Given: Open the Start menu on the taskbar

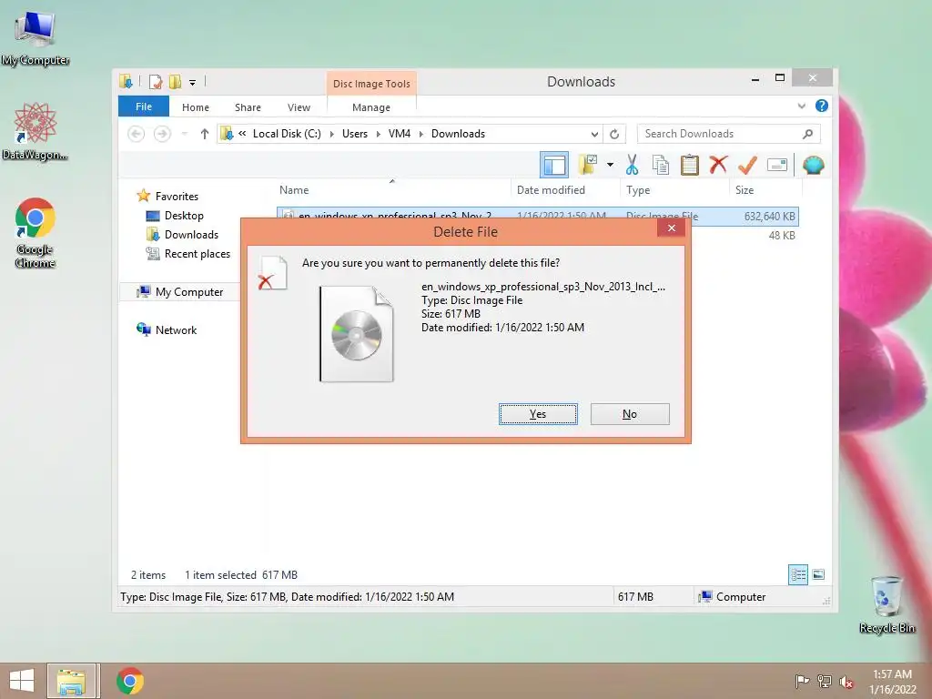Looking at the screenshot, I should coord(22,681).
